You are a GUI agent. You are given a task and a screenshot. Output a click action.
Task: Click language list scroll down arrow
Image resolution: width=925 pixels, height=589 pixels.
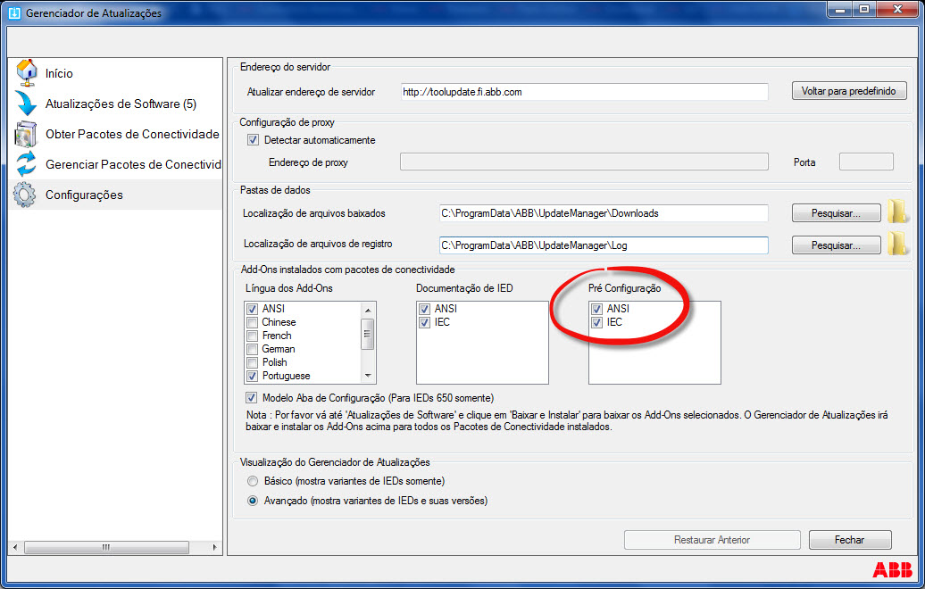(x=368, y=376)
